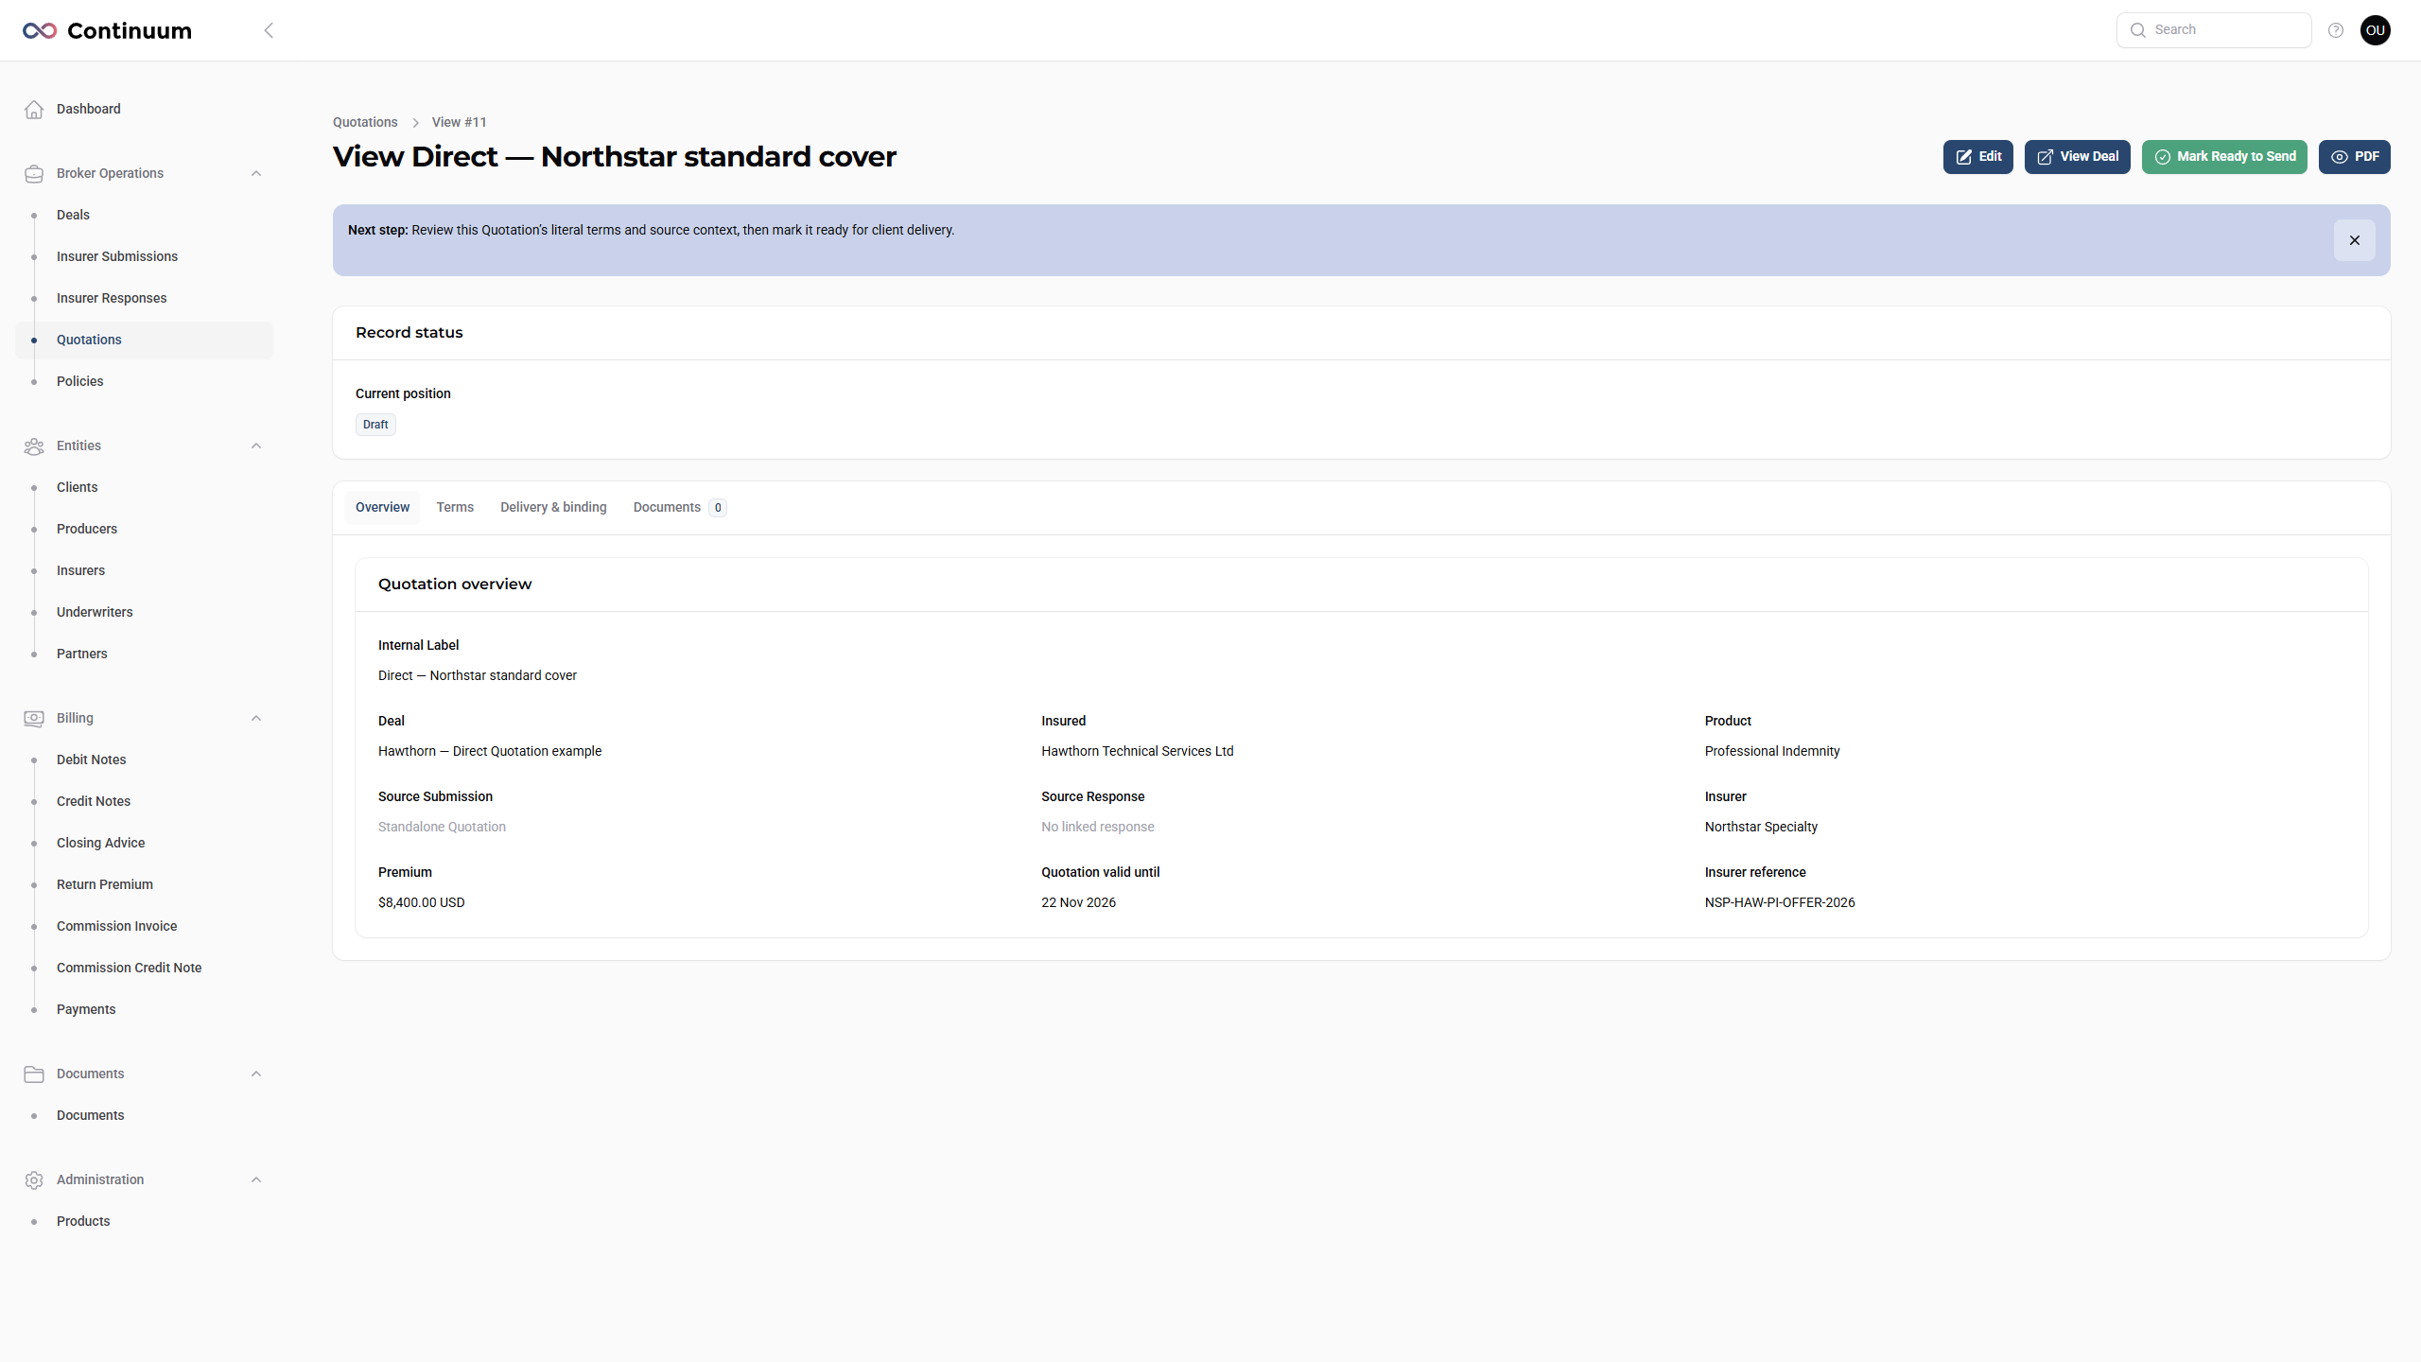Open the OU user avatar menu
This screenshot has height=1362, width=2421.
tap(2376, 30)
